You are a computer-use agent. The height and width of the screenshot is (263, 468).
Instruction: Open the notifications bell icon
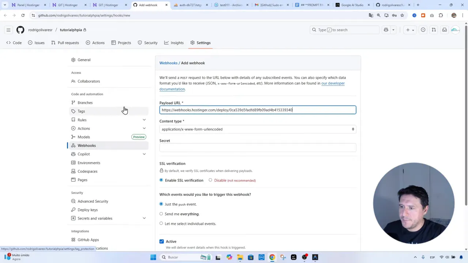pyautogui.click(x=444, y=30)
